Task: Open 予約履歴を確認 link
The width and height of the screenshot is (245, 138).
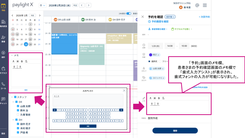Action: pos(158,21)
